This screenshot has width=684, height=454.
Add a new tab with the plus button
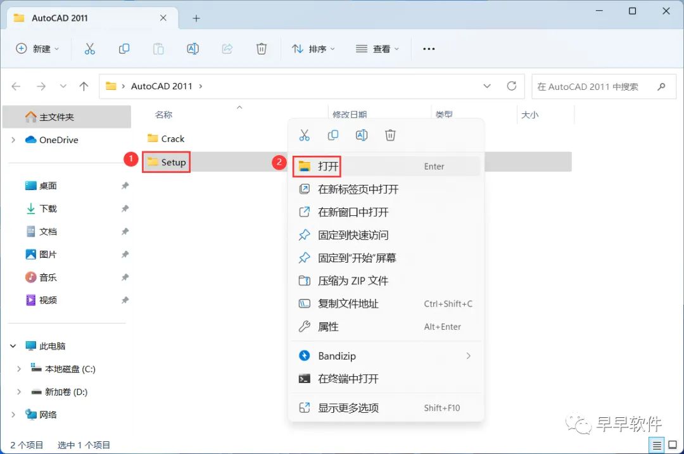(x=196, y=18)
